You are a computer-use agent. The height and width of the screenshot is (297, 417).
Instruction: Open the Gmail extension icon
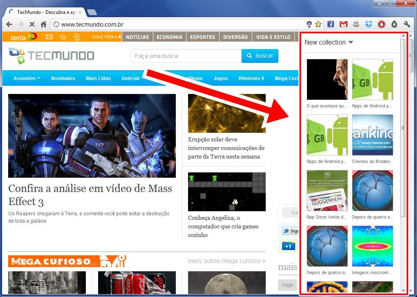coord(343,25)
